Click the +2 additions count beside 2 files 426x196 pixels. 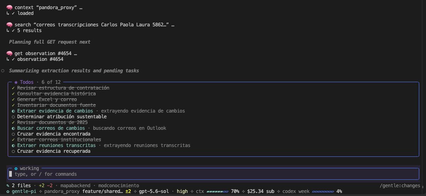42,185
